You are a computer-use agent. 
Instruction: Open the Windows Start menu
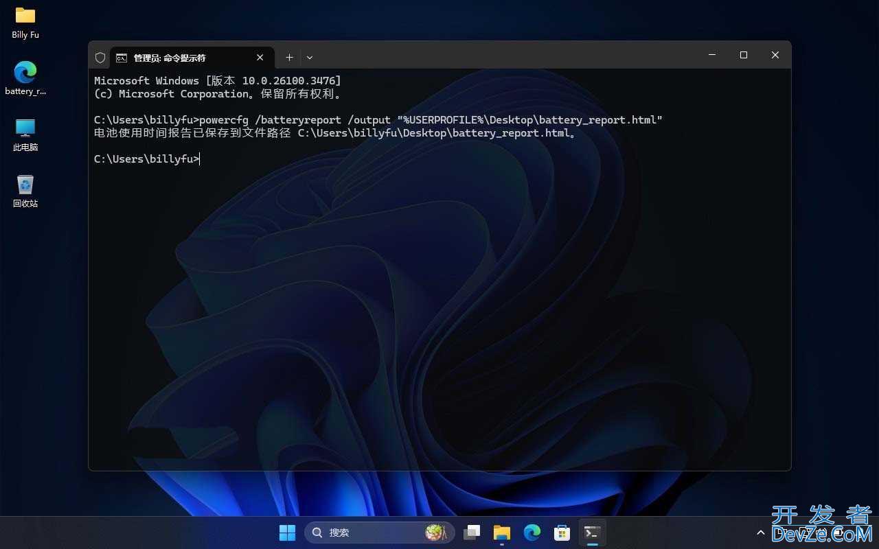287,533
